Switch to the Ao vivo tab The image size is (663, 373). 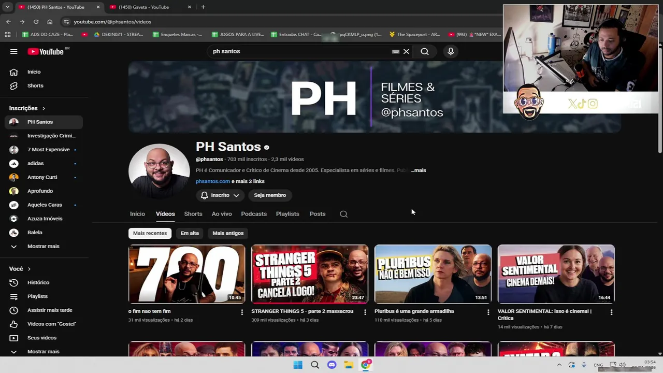[222, 214]
